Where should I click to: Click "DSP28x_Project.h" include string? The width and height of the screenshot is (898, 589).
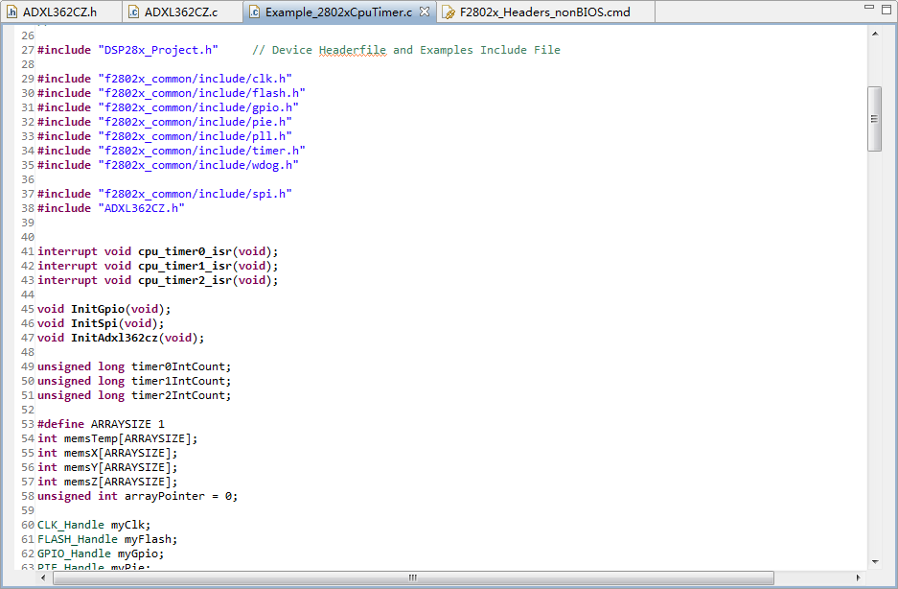[158, 50]
